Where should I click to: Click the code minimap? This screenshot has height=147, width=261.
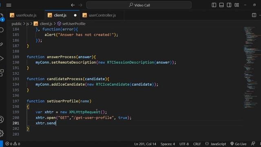click(x=251, y=67)
